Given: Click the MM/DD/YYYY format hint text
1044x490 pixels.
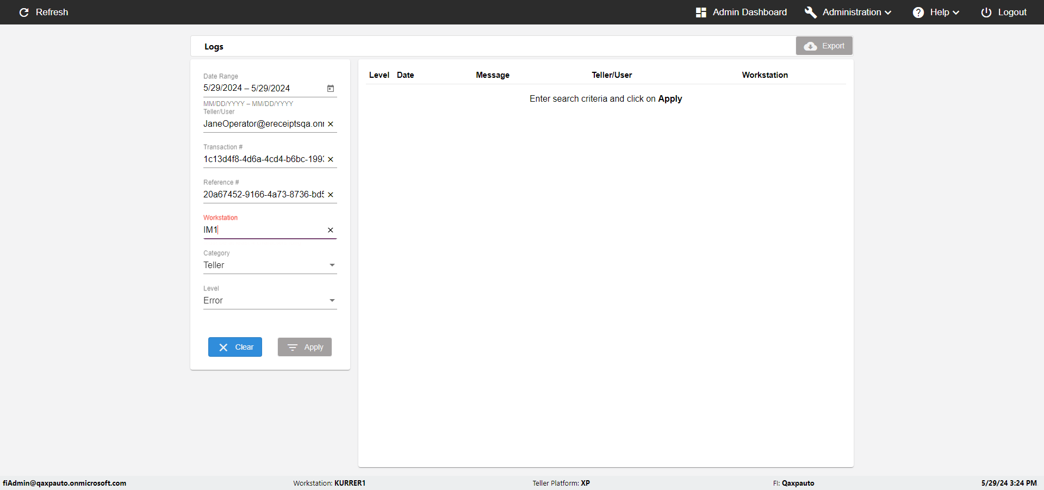Looking at the screenshot, I should (x=248, y=104).
